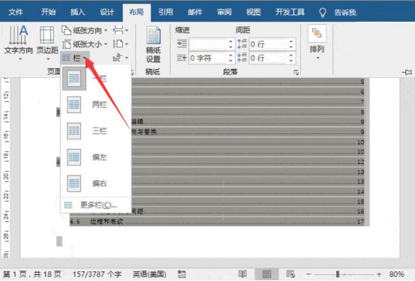Increase the left indent value
The width and height of the screenshot is (415, 281).
(x=231, y=41)
